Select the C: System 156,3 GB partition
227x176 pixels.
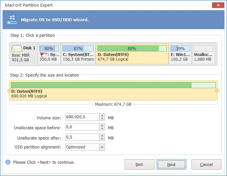(78, 54)
